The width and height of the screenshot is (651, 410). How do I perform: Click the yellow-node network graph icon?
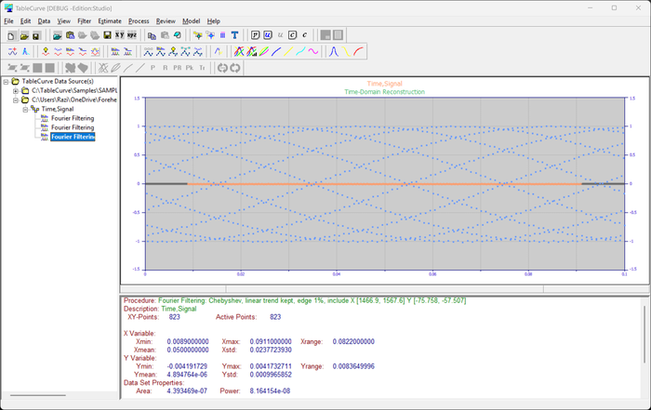pyautogui.click(x=197, y=35)
